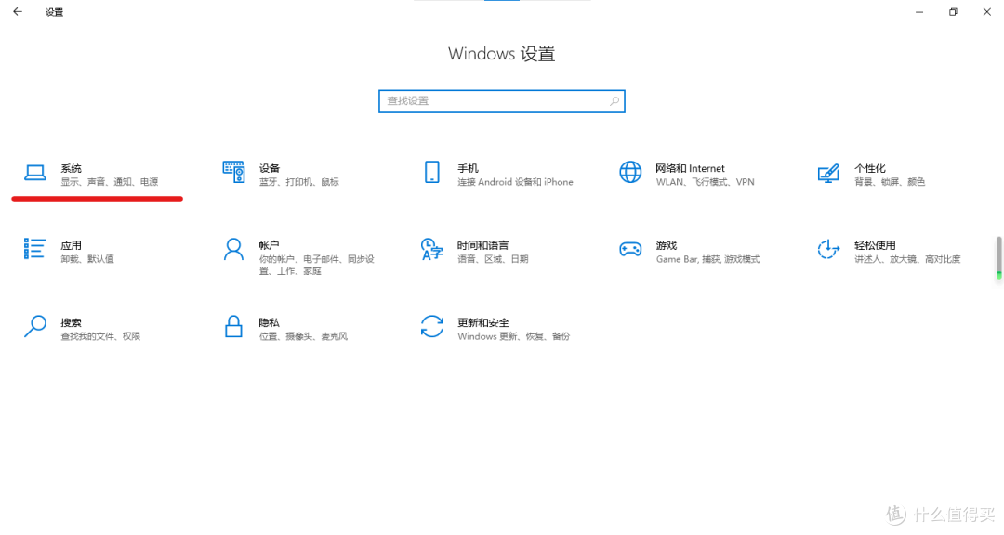The width and height of the screenshot is (1004, 535).
Task: Click the text 讲述人、放大镜、高对比度
Action: click(907, 259)
